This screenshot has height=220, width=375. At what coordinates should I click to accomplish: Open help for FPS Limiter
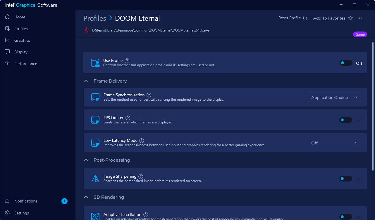click(128, 118)
